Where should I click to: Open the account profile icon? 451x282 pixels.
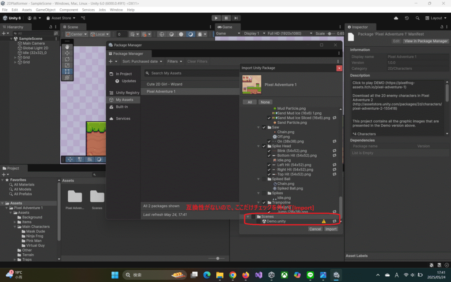click(30, 18)
